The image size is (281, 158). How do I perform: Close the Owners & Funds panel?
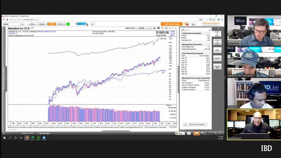pos(210,30)
